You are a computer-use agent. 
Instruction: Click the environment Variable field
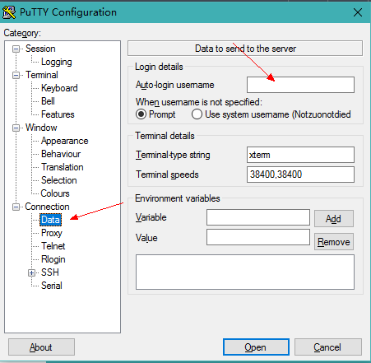point(258,217)
